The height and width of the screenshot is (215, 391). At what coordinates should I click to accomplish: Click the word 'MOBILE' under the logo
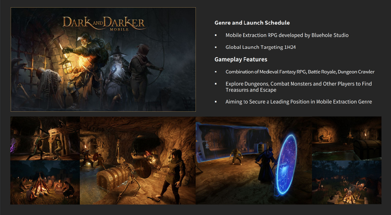tap(119, 29)
